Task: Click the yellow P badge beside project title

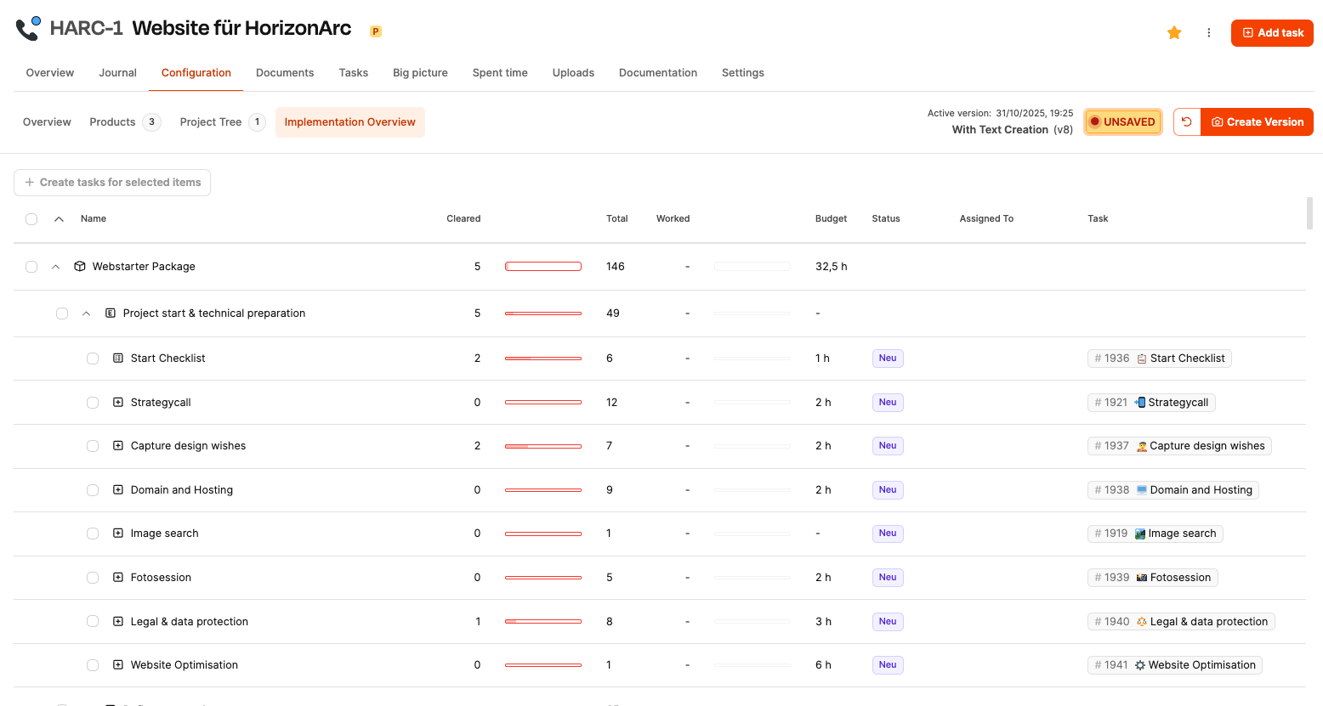Action: [375, 31]
